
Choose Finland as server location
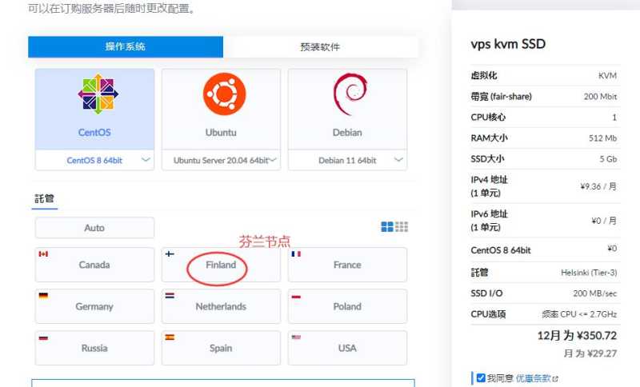pyautogui.click(x=221, y=265)
